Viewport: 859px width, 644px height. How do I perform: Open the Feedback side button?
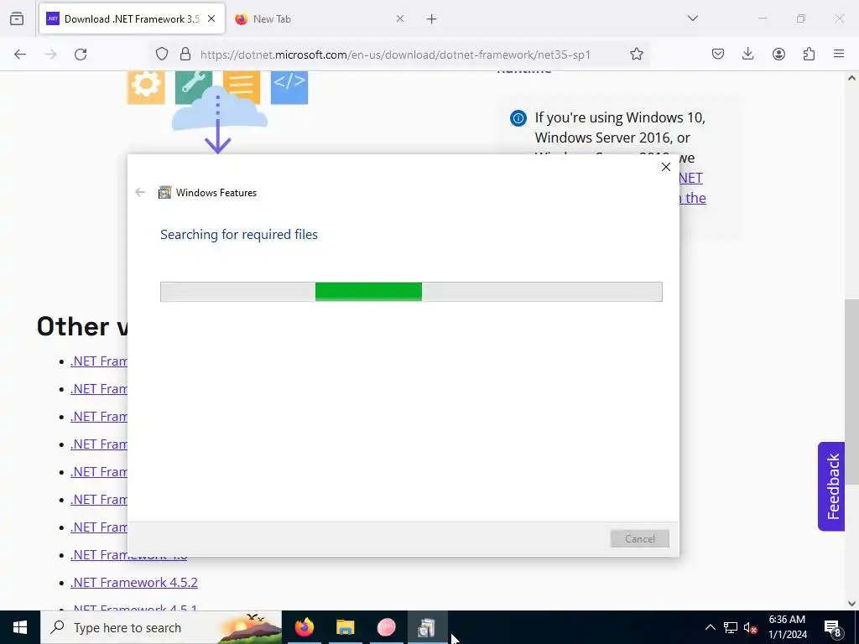[x=831, y=486]
